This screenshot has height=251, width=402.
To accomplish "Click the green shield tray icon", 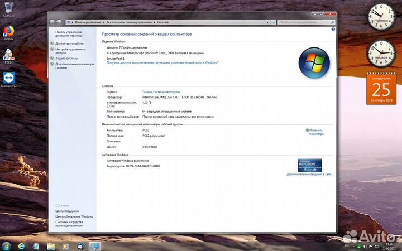I will pyautogui.click(x=359, y=247).
